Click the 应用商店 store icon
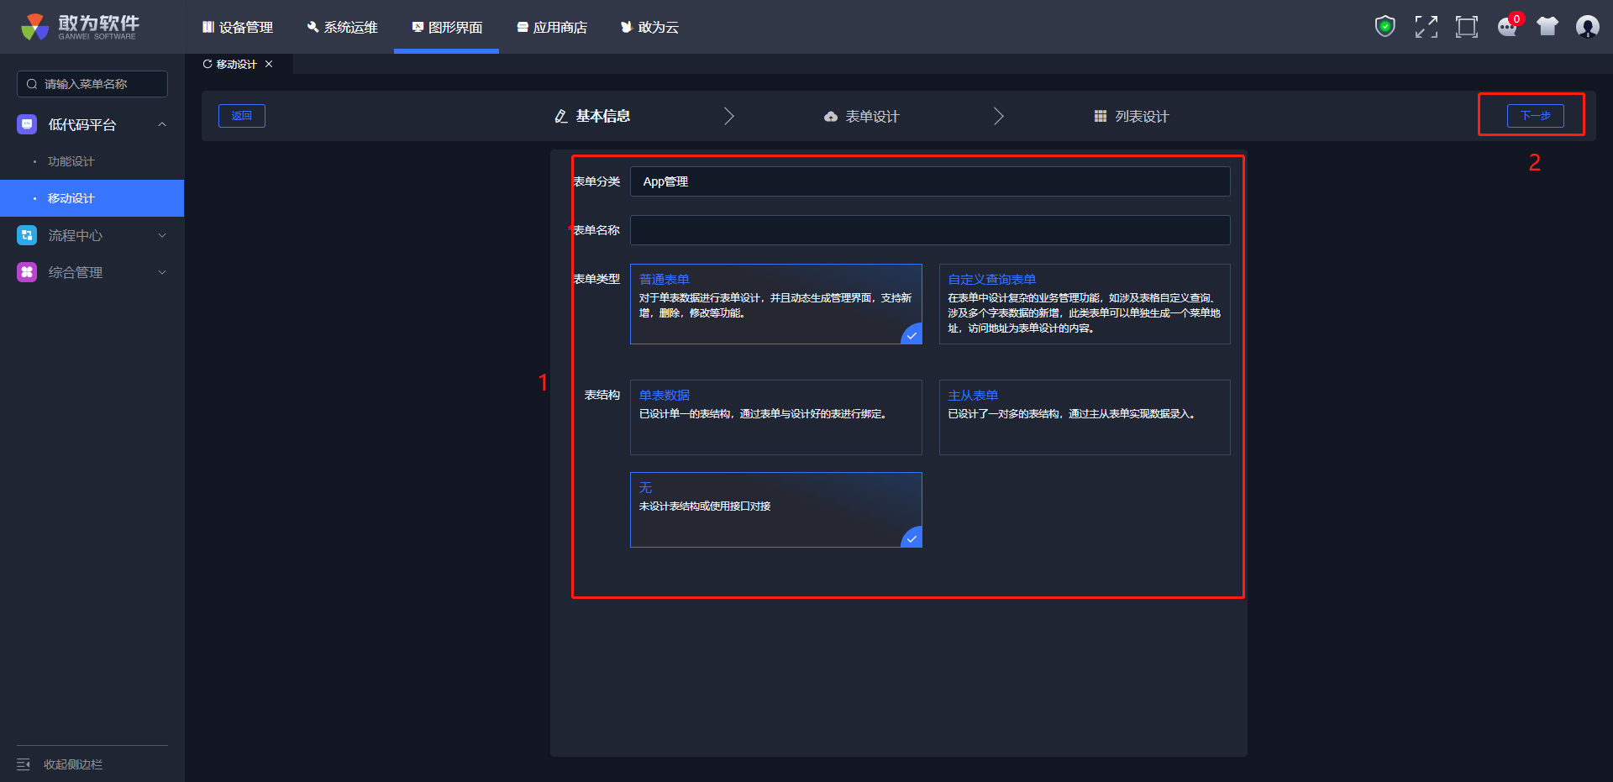Image resolution: width=1613 pixels, height=782 pixels. [523, 27]
